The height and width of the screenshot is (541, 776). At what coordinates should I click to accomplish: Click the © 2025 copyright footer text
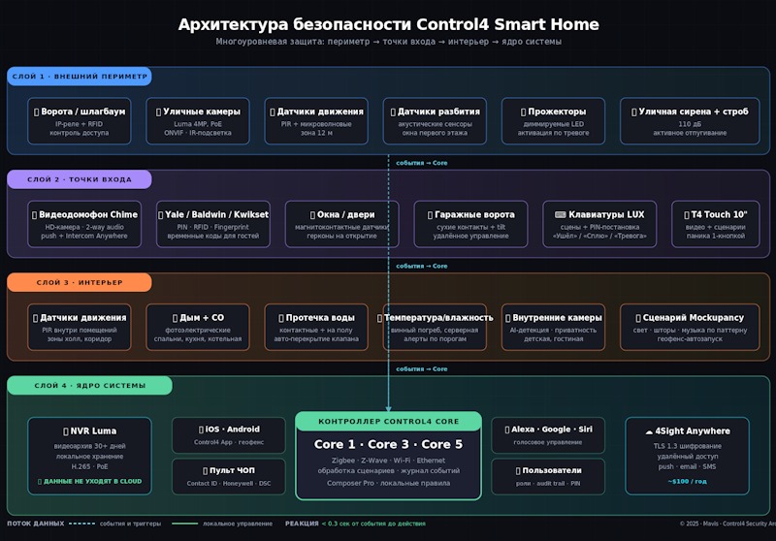pyautogui.click(x=727, y=524)
